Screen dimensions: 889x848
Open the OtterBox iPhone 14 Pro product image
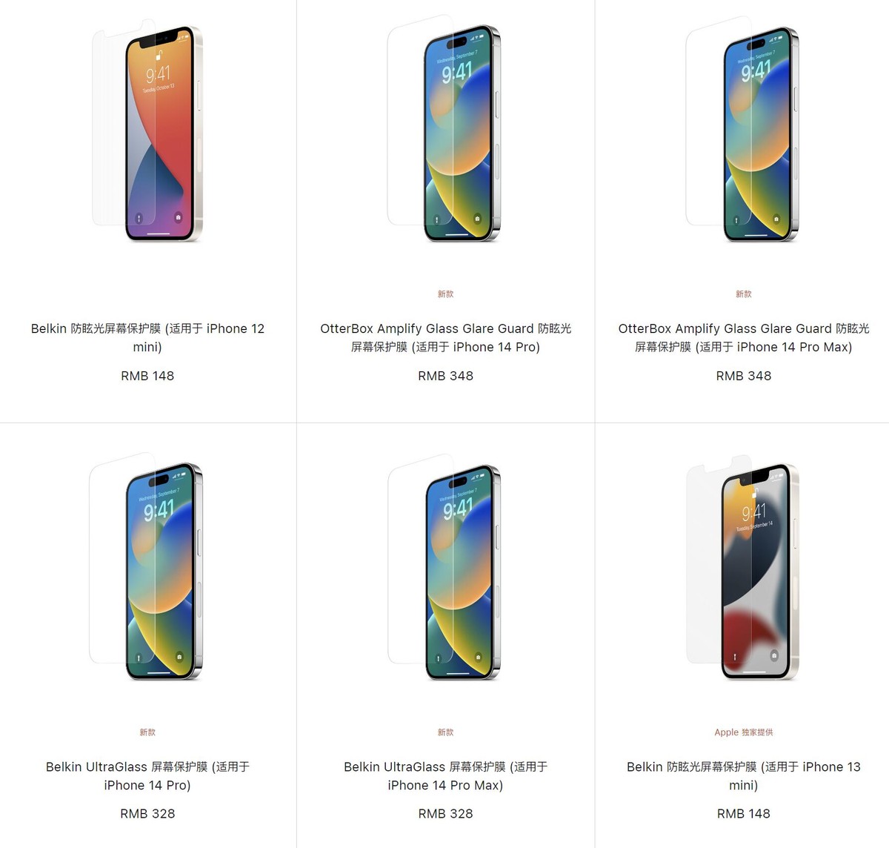pos(444,132)
